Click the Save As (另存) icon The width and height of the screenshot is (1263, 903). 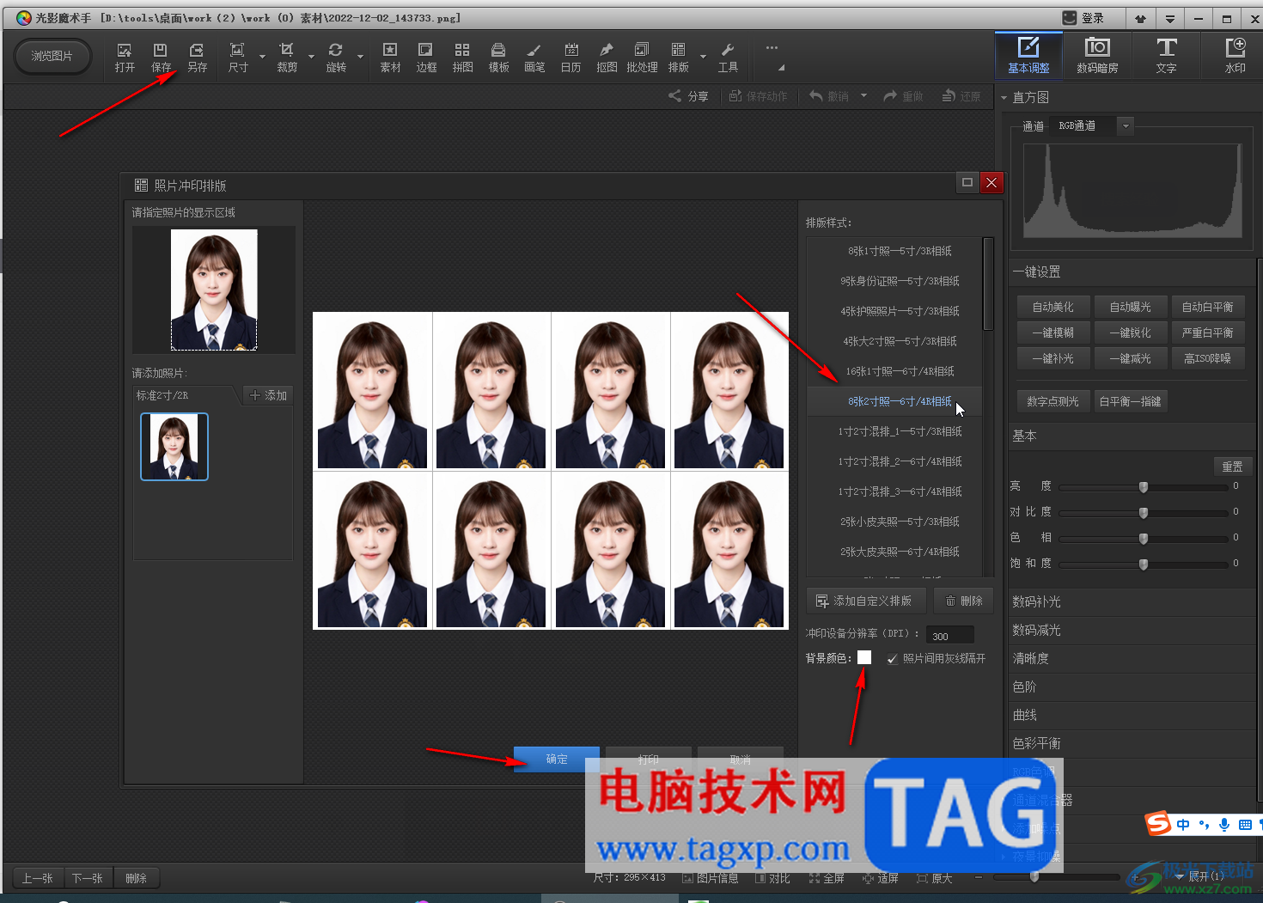197,57
